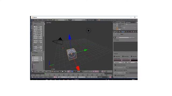The image size is (172, 96).
Task: Click the black Ambient Color swatch
Action: tap(134, 60)
